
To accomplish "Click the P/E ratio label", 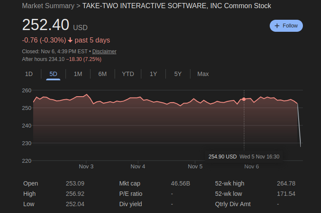I will (x=131, y=194).
